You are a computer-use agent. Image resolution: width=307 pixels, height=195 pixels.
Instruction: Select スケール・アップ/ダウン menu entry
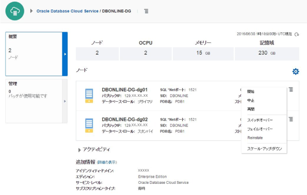pyautogui.click(x=264, y=149)
